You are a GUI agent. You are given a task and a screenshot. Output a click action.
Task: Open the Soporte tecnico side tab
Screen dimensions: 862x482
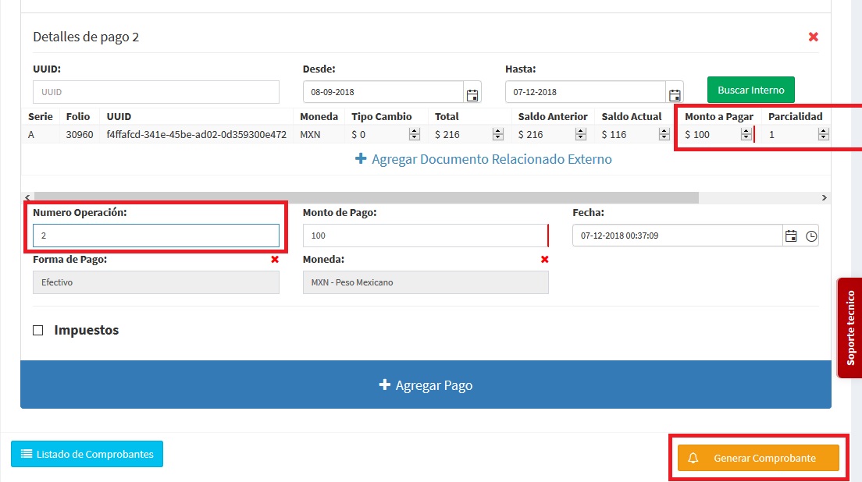850,328
